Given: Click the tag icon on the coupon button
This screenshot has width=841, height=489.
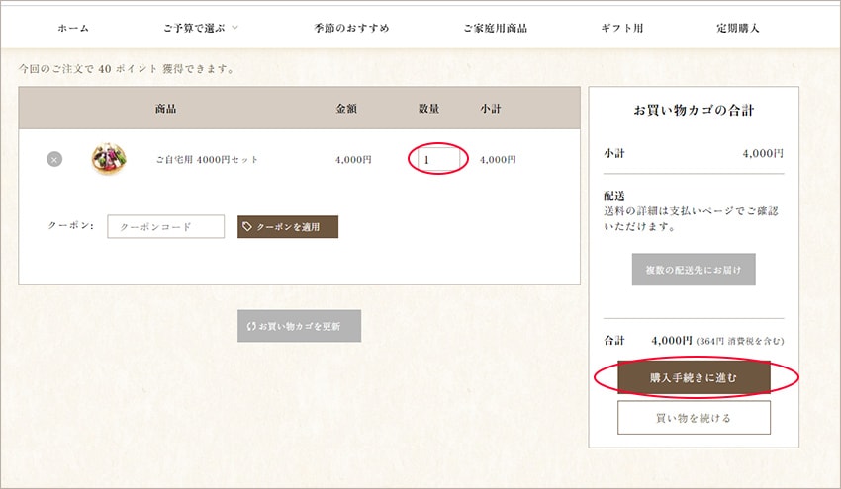Looking at the screenshot, I should pyautogui.click(x=247, y=227).
